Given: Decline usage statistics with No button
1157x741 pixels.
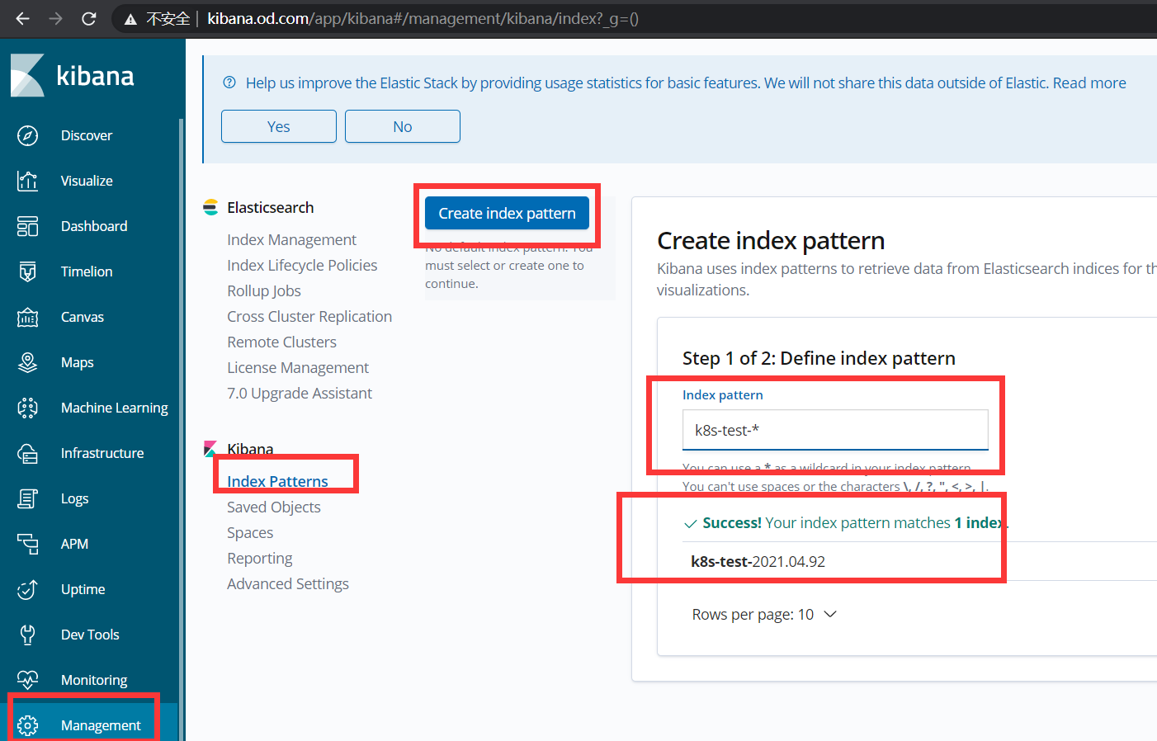Looking at the screenshot, I should pos(402,126).
